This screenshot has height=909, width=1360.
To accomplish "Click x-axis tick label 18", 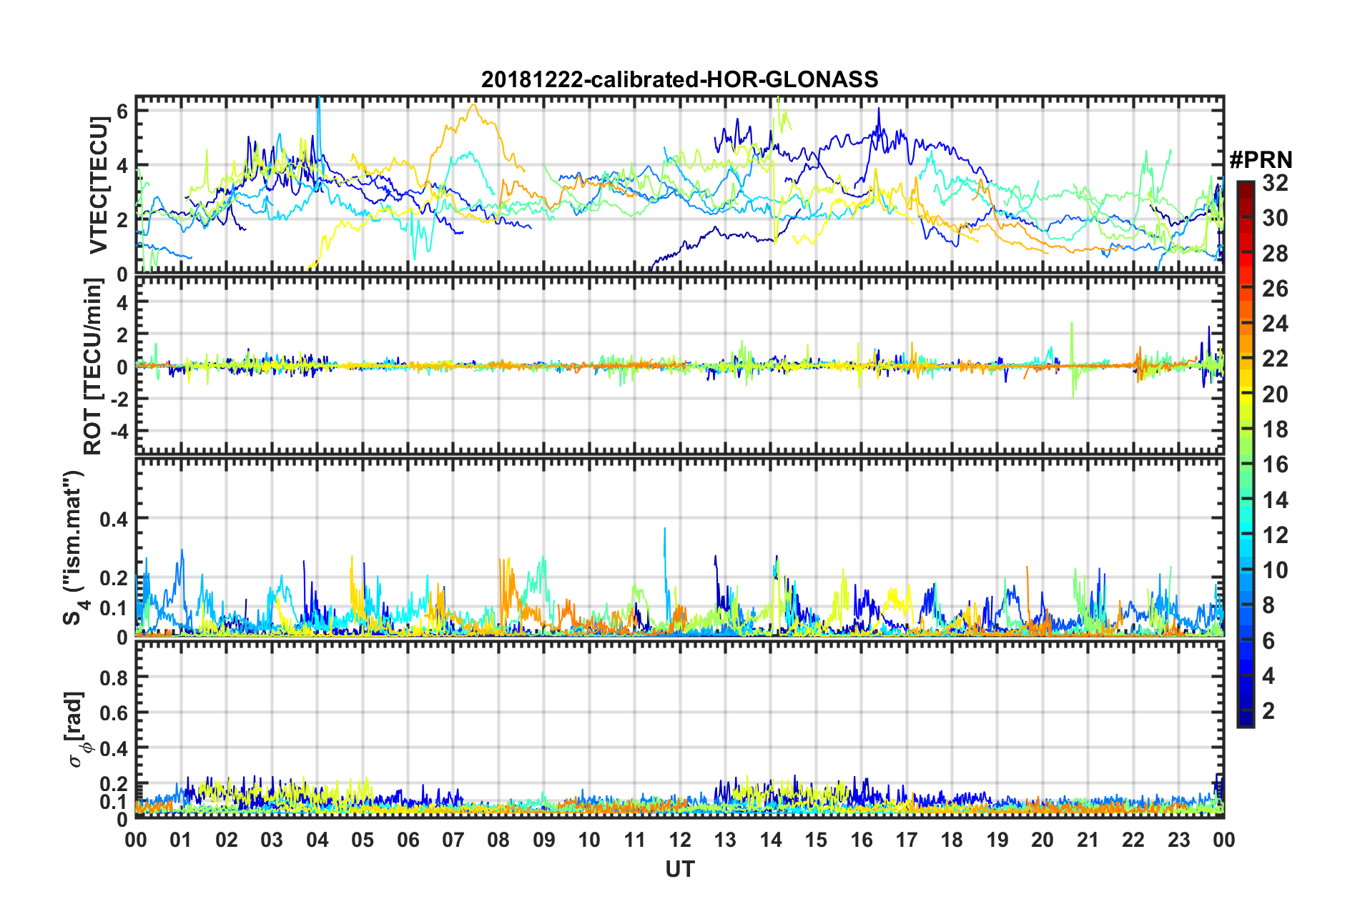I will [x=952, y=840].
